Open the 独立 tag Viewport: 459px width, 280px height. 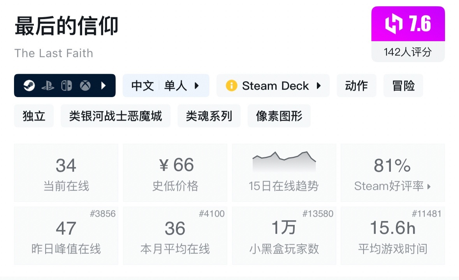click(34, 116)
